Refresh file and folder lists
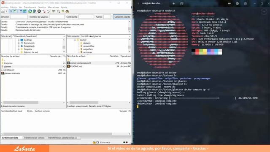 (30, 11)
